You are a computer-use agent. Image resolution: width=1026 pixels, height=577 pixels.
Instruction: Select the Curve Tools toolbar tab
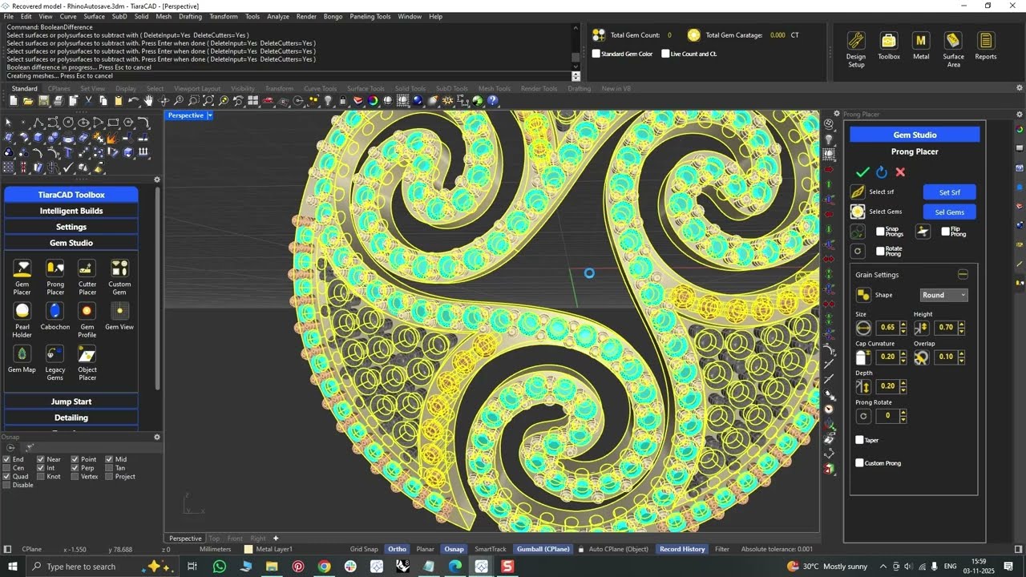(x=320, y=89)
